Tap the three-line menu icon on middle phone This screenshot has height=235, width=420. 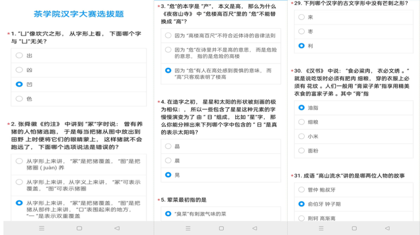[x=185, y=228]
